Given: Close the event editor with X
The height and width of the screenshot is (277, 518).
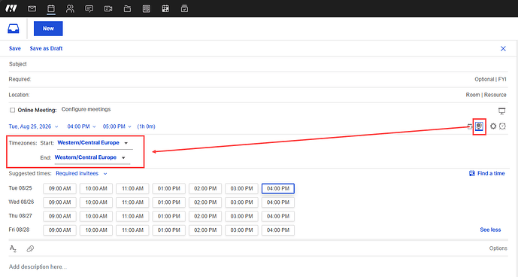Looking at the screenshot, I should (x=503, y=49).
